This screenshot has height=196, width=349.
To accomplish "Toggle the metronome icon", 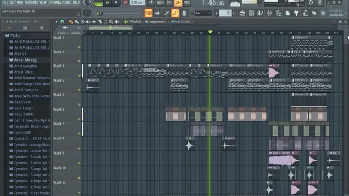I will 151,3.
